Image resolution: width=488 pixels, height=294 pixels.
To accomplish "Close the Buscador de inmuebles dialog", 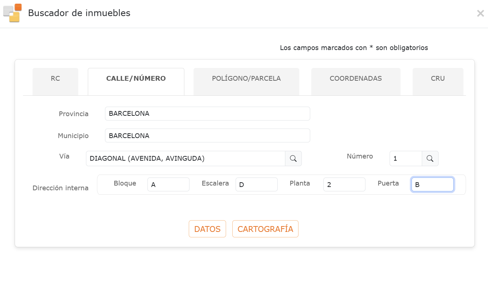I will point(480,13).
